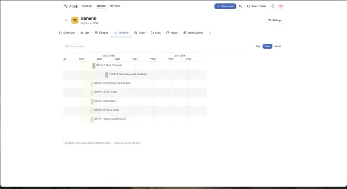The image size is (347, 189).
Task: Select the GENE-1 Buat Proposal bar
Action: pyautogui.click(x=94, y=66)
